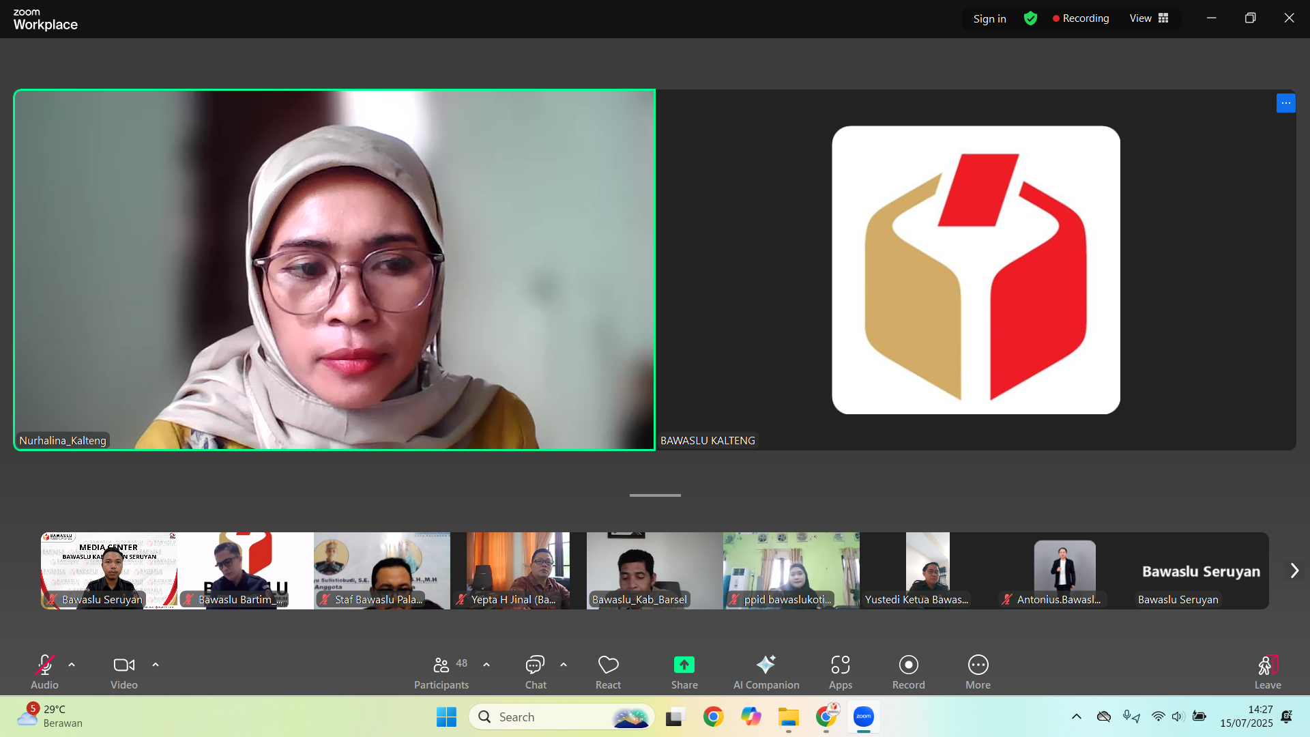The width and height of the screenshot is (1310, 737).
Task: Select the video-off Bawaslu Seruyan name tile
Action: tap(1201, 570)
